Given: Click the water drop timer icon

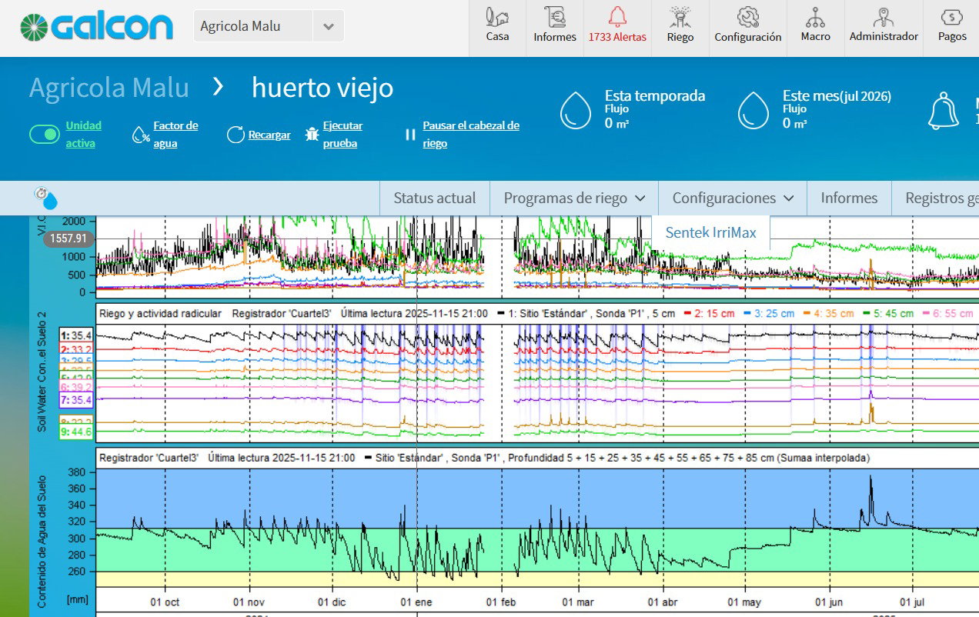Looking at the screenshot, I should [x=46, y=198].
